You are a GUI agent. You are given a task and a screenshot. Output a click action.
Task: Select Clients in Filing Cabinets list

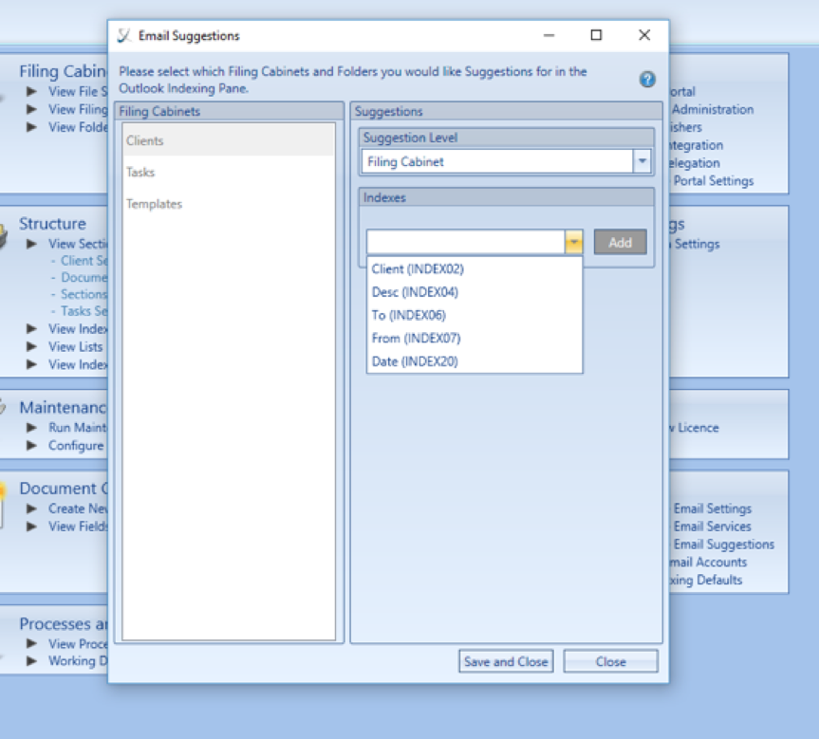point(229,140)
